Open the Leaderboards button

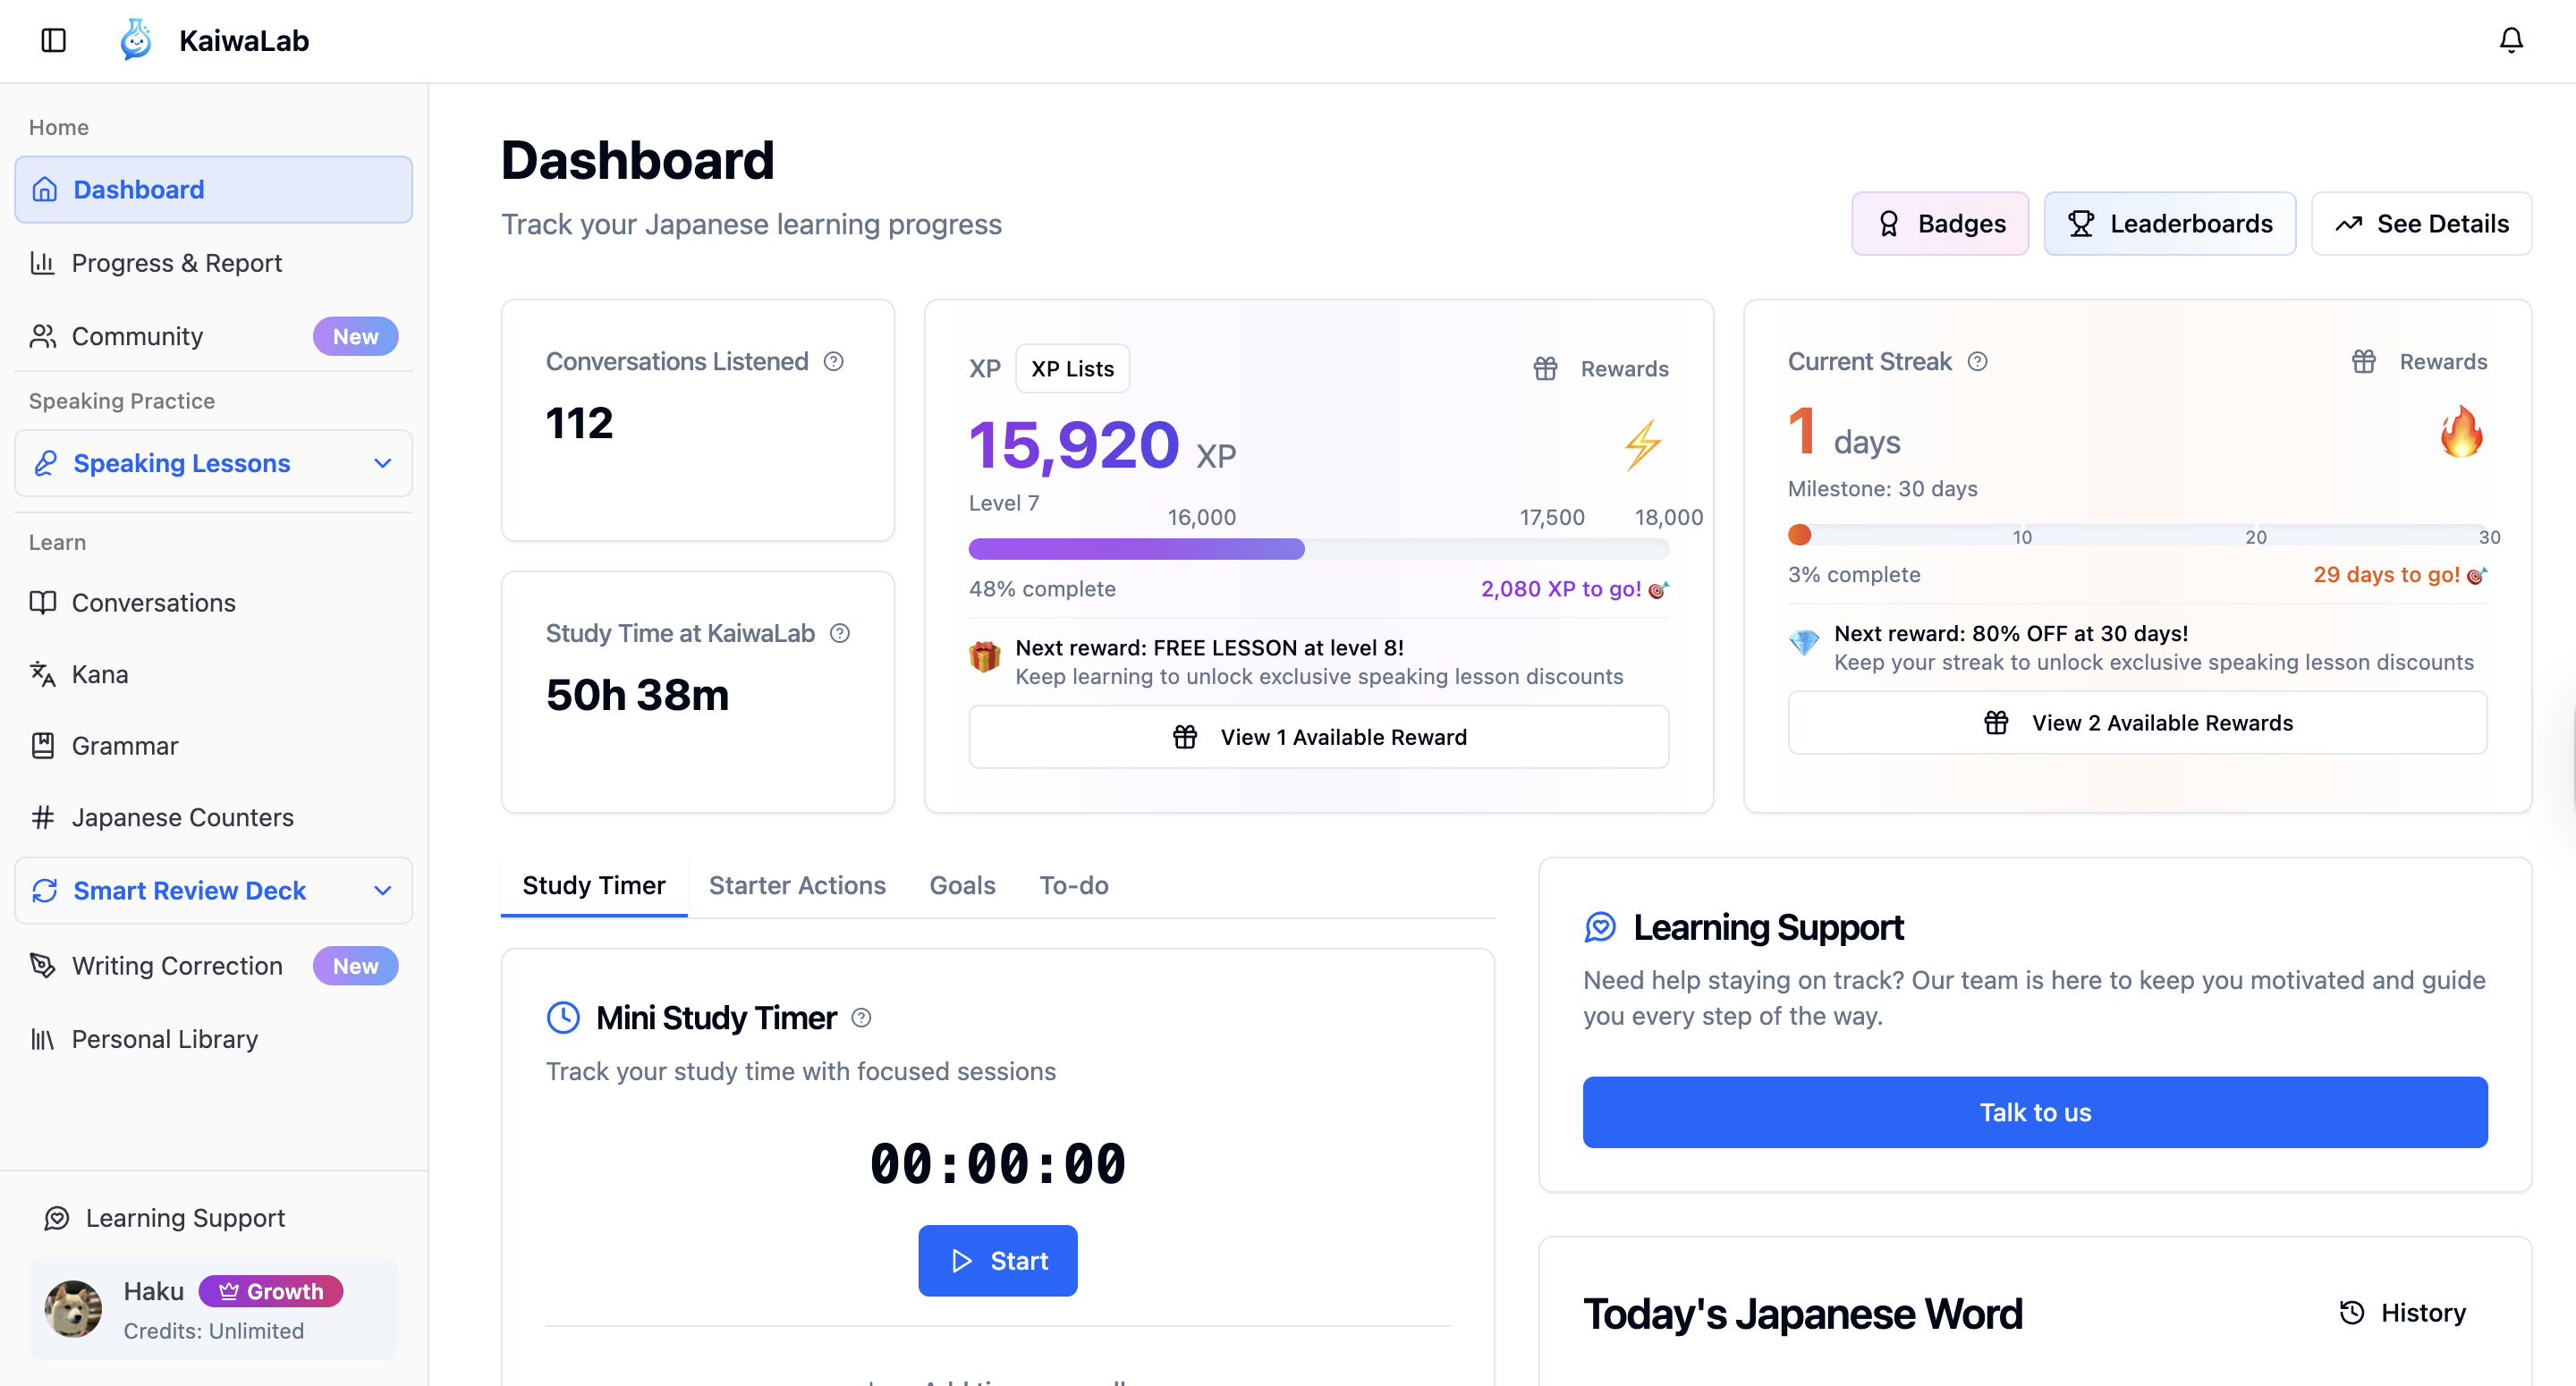pos(2169,223)
